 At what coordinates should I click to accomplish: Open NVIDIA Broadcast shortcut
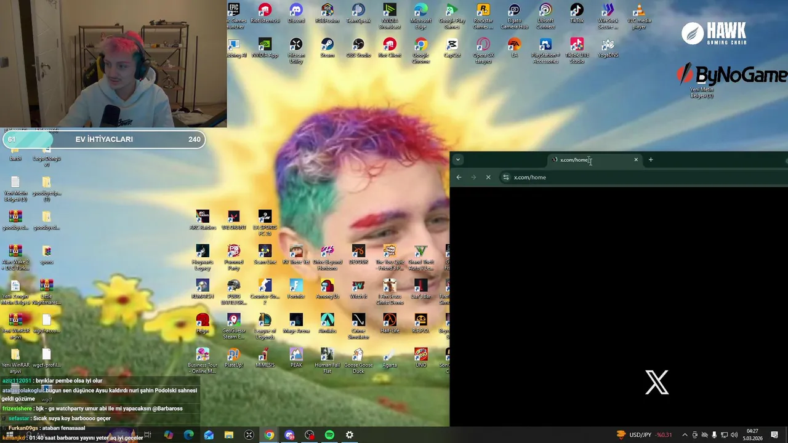point(390,17)
